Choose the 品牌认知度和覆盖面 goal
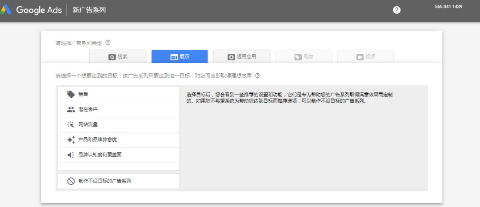Screen dimensions: 480x207 click(x=119, y=155)
